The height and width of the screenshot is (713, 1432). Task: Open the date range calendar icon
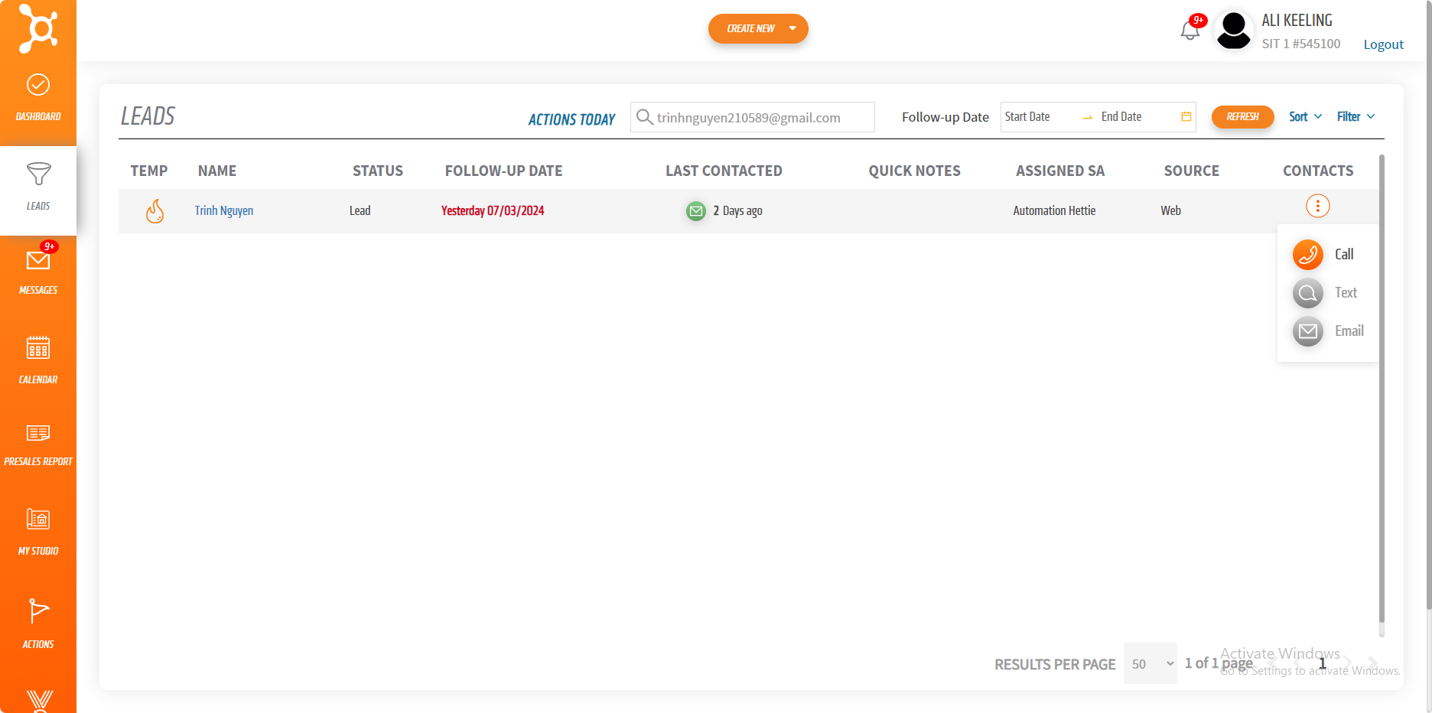point(1186,116)
